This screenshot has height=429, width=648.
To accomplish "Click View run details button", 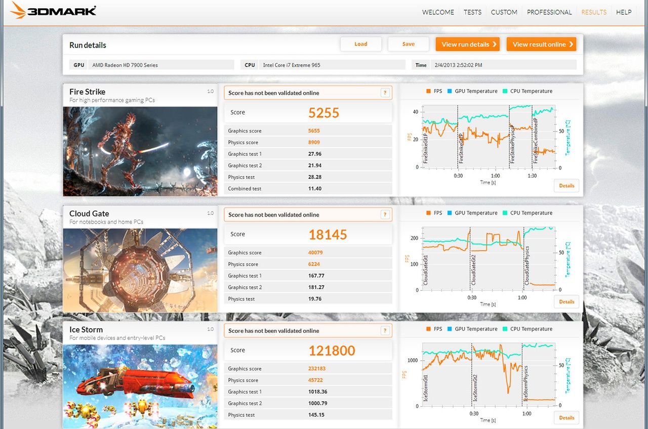I will coord(467,45).
